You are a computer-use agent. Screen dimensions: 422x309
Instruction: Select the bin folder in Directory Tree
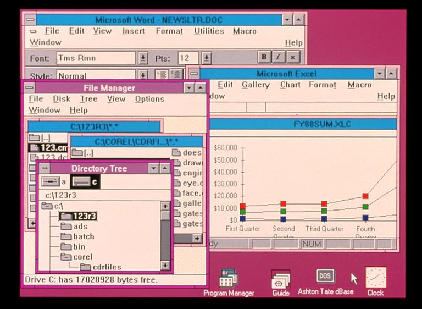coord(73,246)
